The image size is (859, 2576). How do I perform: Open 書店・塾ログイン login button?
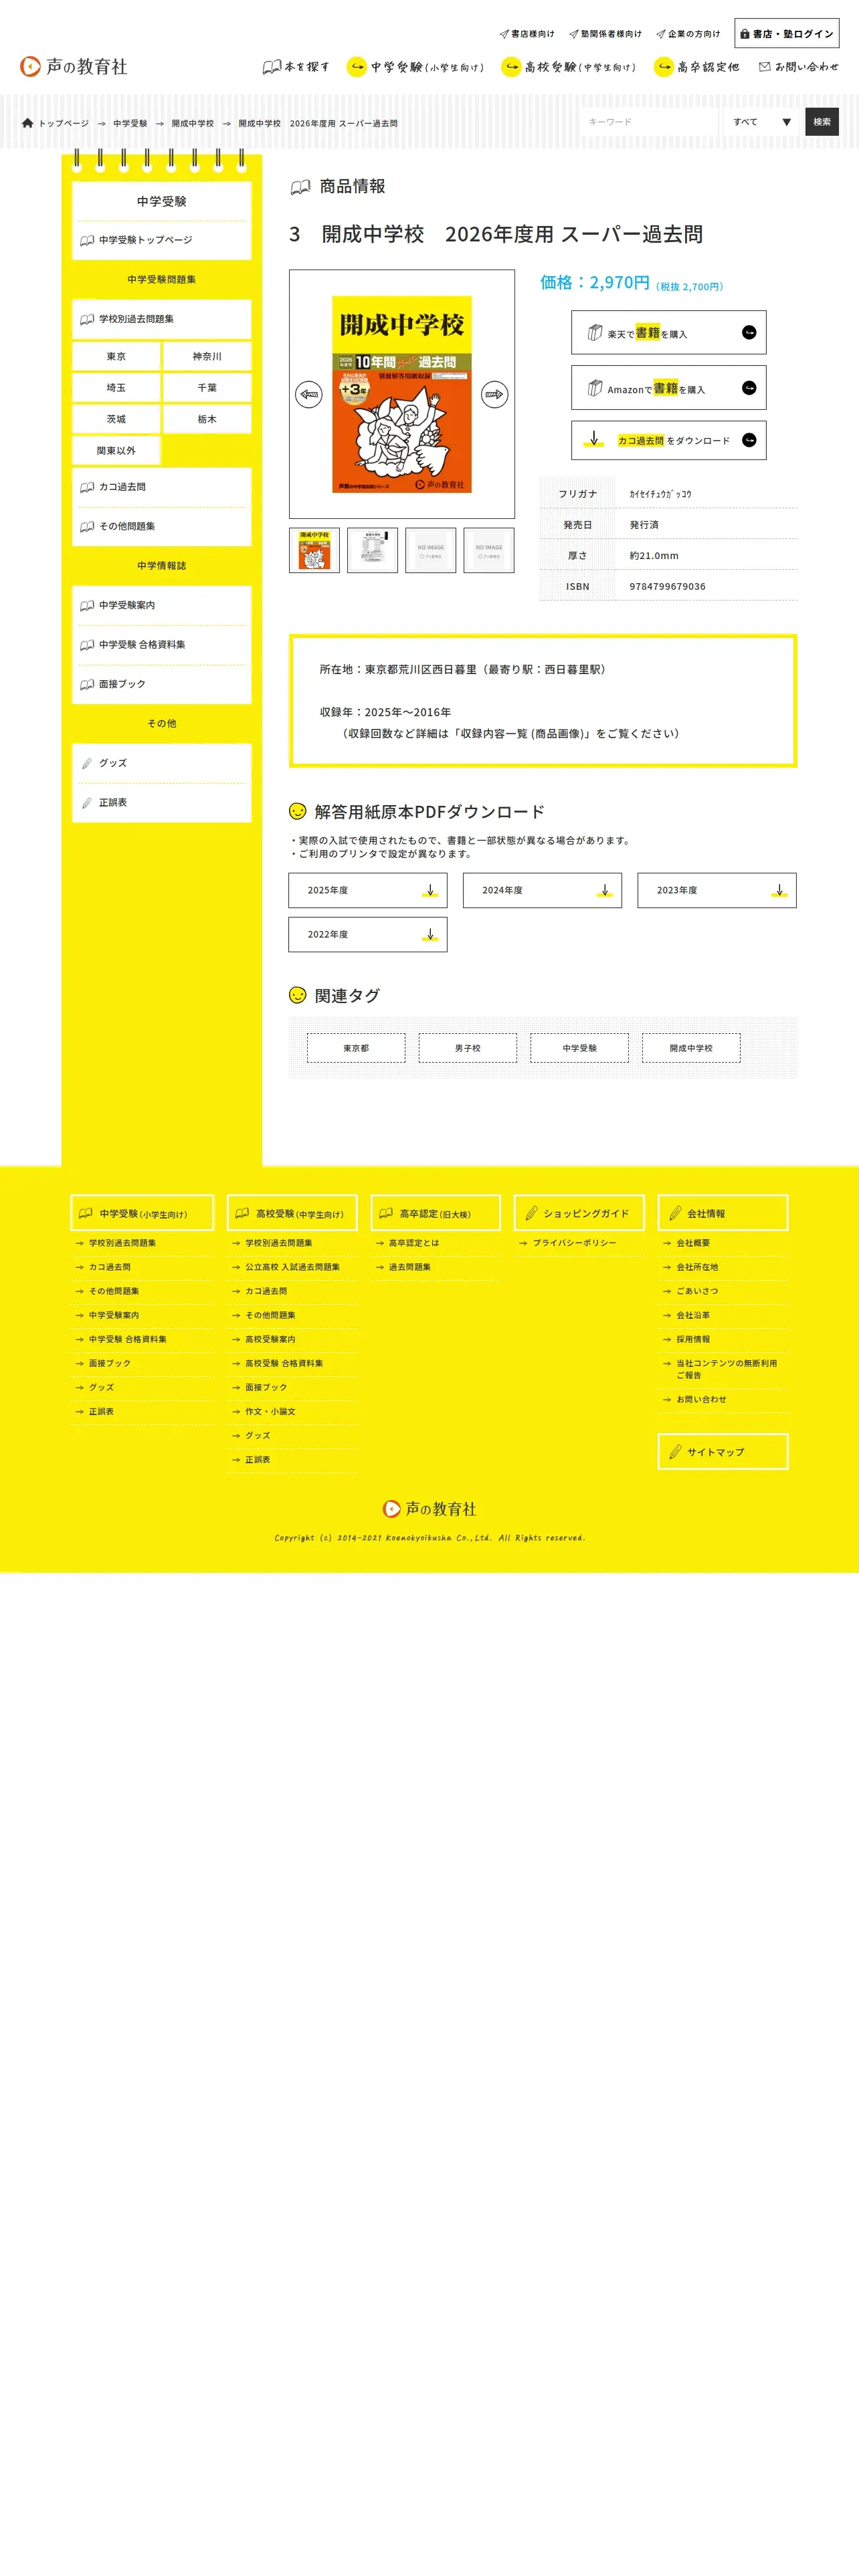[786, 33]
